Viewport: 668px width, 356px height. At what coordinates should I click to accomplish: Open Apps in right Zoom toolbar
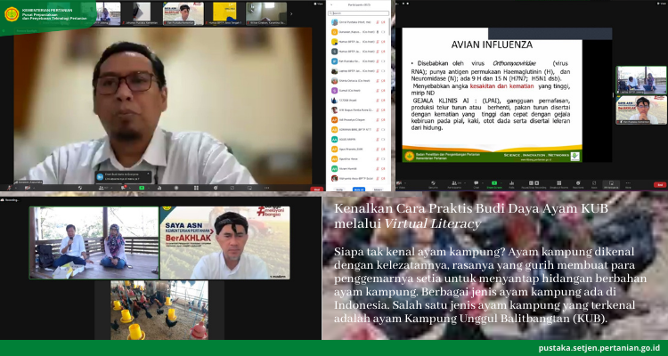pyautogui.click(x=594, y=185)
